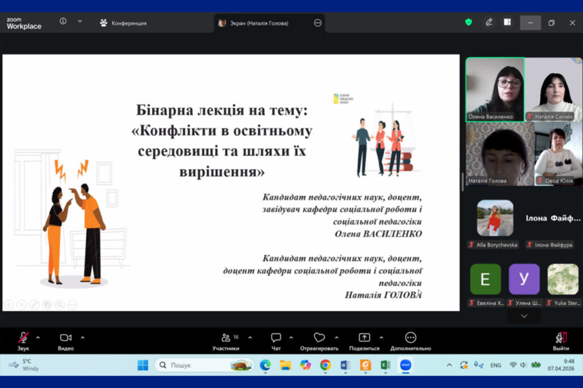Open the Chat panel icon
This screenshot has height=388, width=583.
(x=276, y=338)
